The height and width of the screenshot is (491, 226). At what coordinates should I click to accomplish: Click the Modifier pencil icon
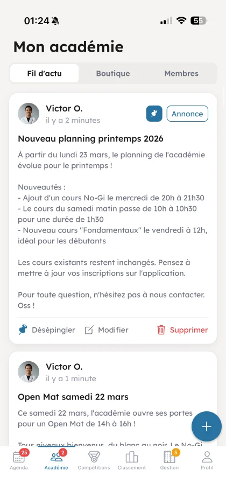89,330
